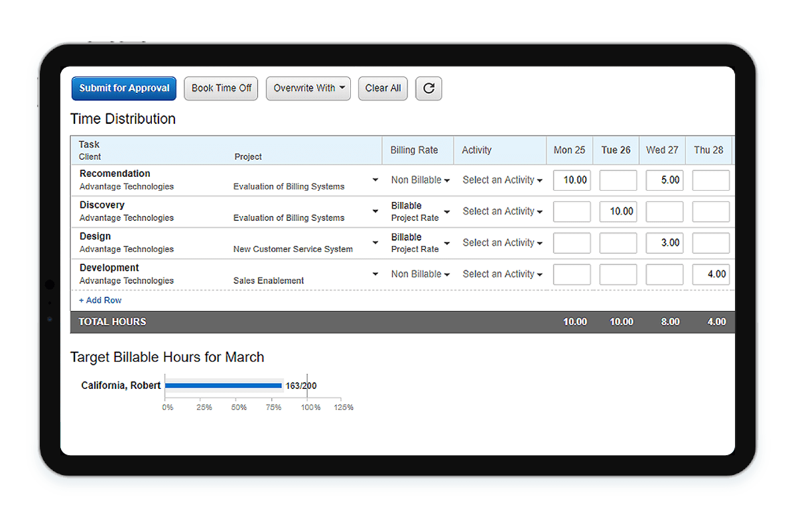The image size is (796, 530).
Task: Click Submit for Approval button
Action: pyautogui.click(x=124, y=88)
